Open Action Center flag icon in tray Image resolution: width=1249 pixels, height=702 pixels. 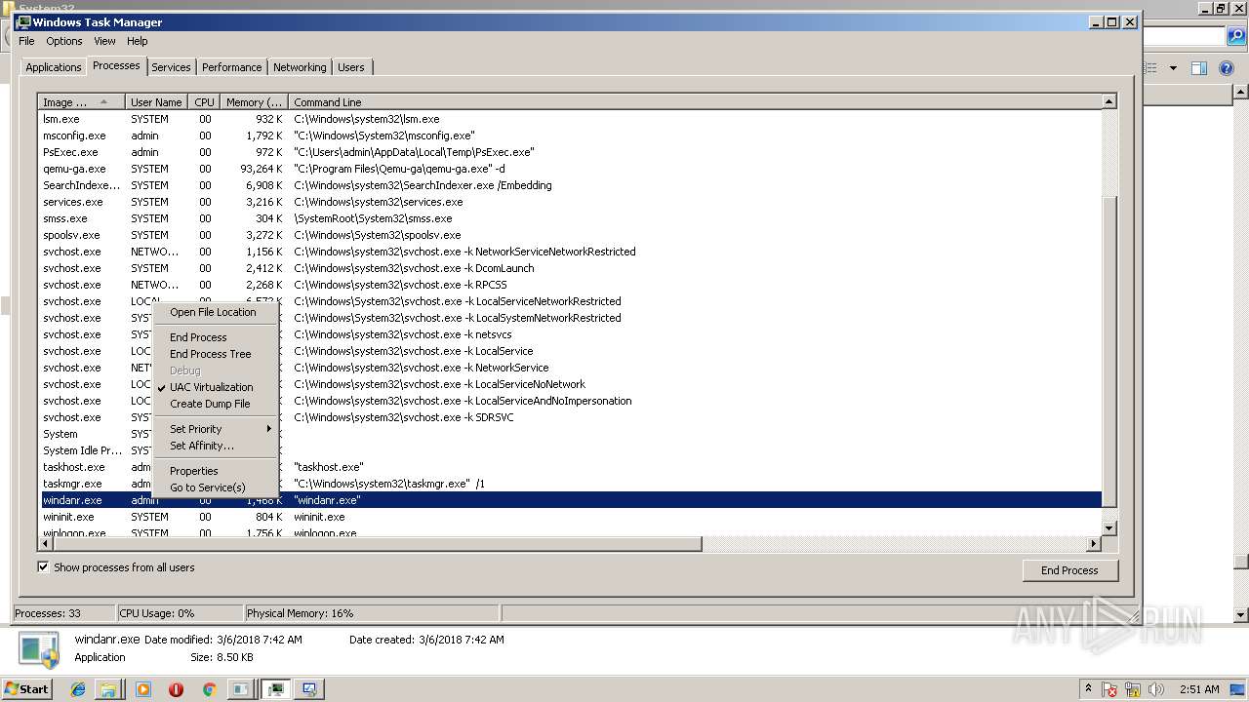[1110, 689]
